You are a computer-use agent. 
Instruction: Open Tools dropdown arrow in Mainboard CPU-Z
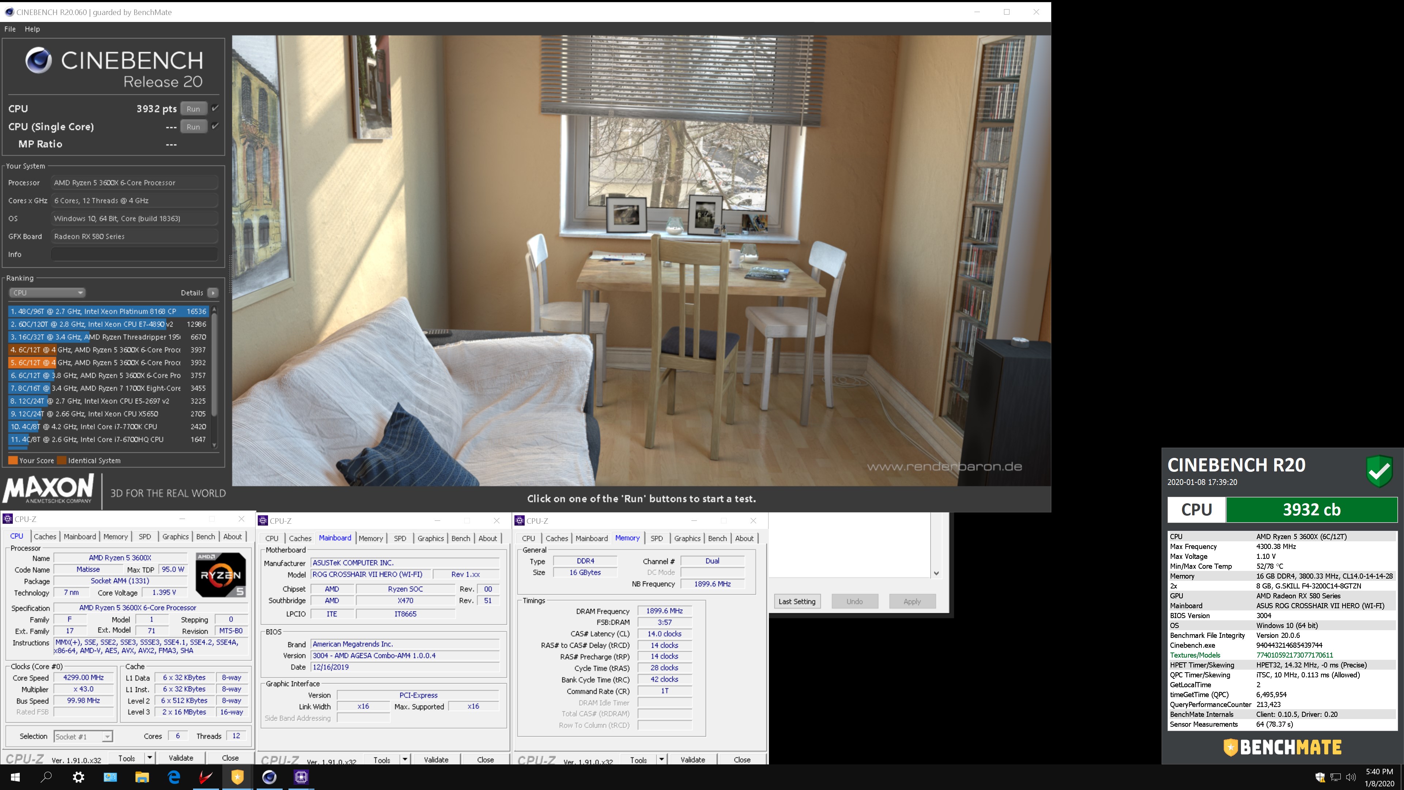coord(404,760)
